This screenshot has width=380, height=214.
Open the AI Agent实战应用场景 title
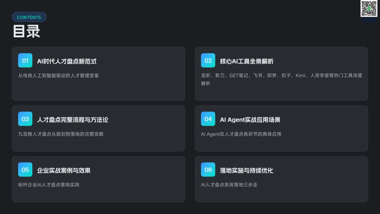(250, 120)
